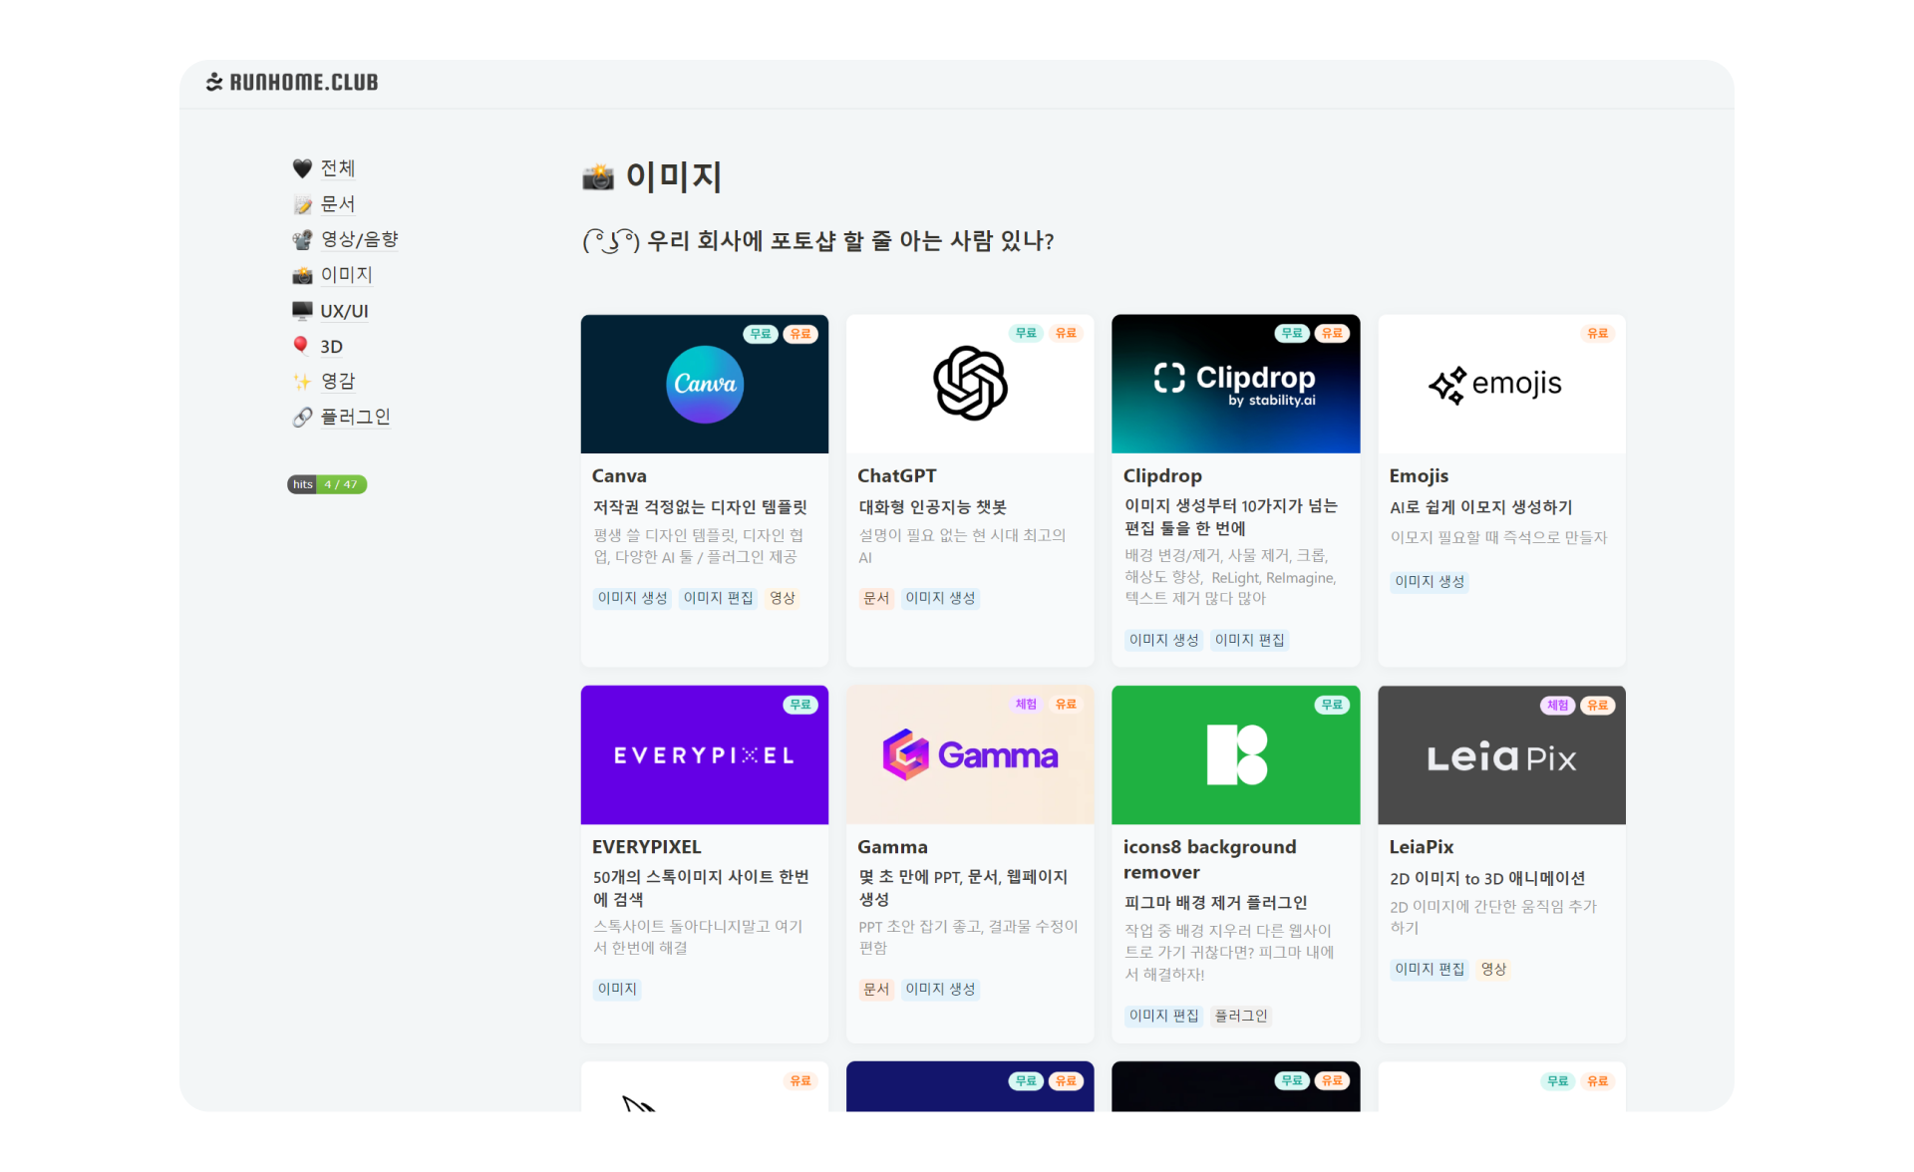The width and height of the screenshot is (1914, 1172).
Task: Select the 이미지 category in sidebar
Action: pyautogui.click(x=346, y=275)
